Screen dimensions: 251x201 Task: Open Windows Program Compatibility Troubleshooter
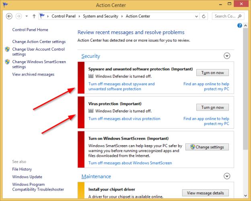[x=38, y=187]
